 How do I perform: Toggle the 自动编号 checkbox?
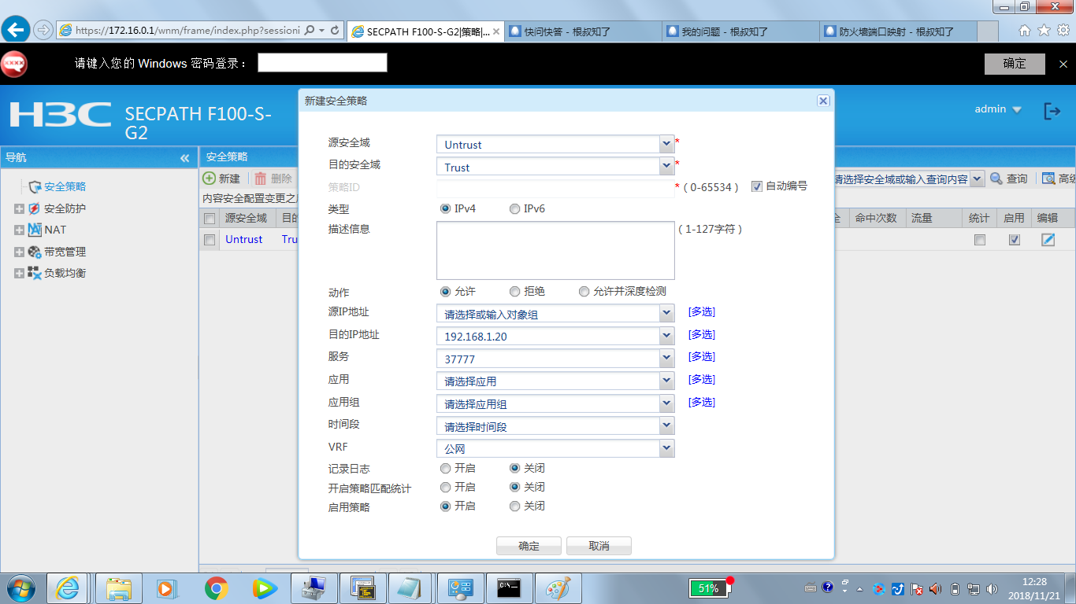[757, 186]
